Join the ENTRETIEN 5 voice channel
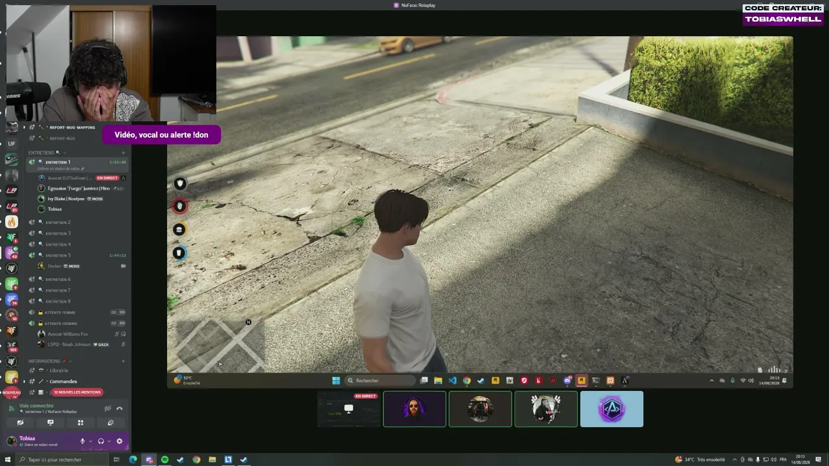This screenshot has height=466, width=829. click(76, 256)
